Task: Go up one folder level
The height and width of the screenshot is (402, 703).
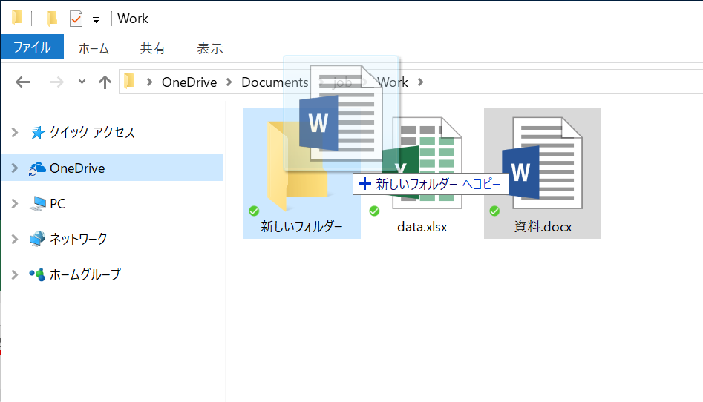Action: tap(105, 82)
